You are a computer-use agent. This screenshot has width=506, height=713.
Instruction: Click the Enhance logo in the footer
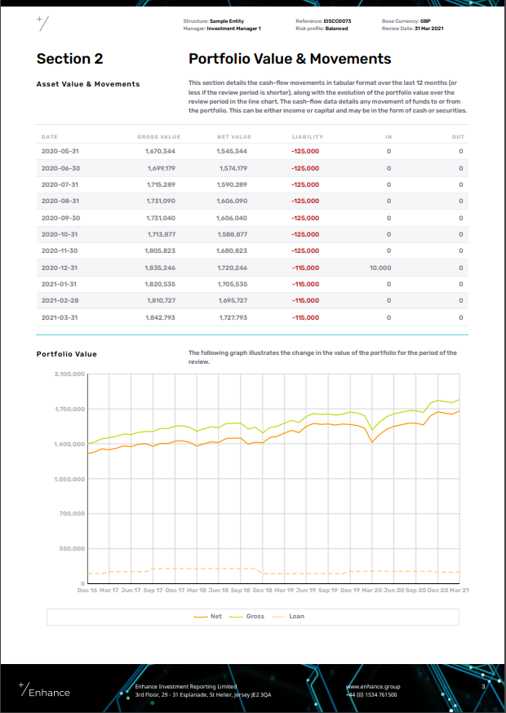point(44,690)
